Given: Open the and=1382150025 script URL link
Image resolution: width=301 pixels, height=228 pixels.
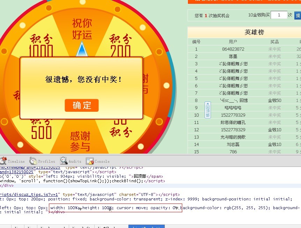Looking at the screenshot, I should tap(17, 172).
